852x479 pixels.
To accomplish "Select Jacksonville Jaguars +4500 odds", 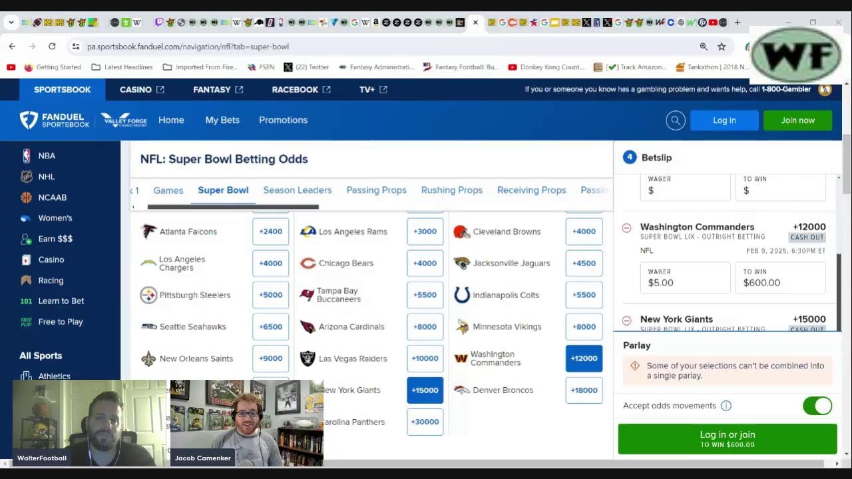I will click(584, 263).
